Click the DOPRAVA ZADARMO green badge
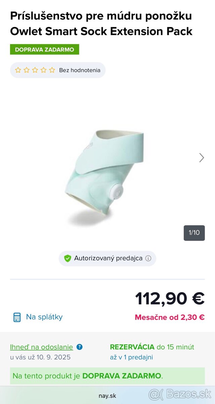This screenshot has width=215, height=404. coord(44,49)
